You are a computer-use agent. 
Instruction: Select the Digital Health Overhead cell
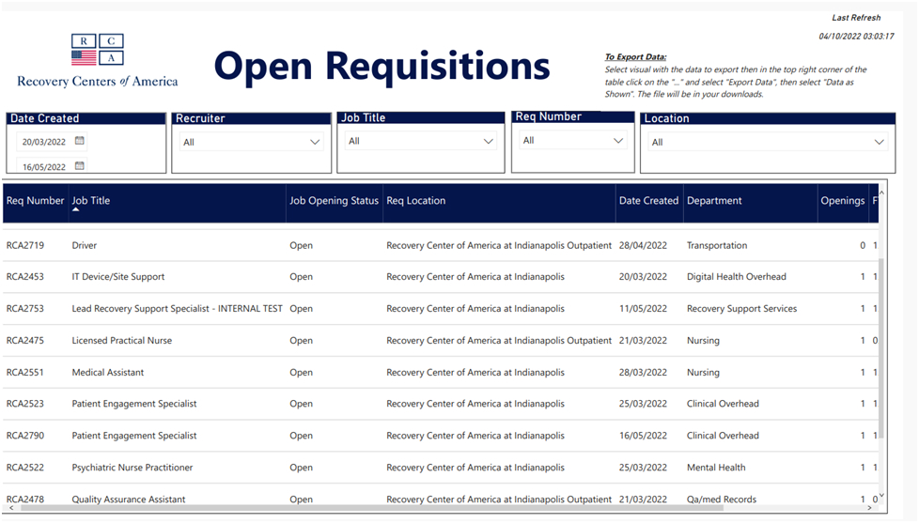tap(736, 277)
